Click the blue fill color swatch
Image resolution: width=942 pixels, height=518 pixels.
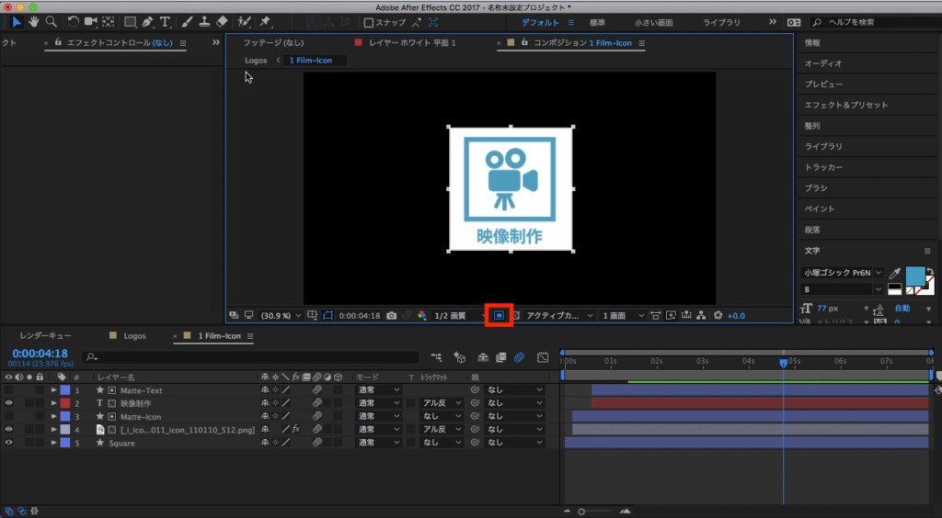(914, 276)
